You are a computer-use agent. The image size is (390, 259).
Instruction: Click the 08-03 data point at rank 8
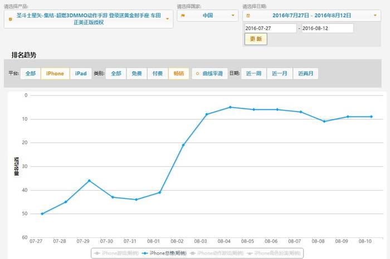coord(207,114)
